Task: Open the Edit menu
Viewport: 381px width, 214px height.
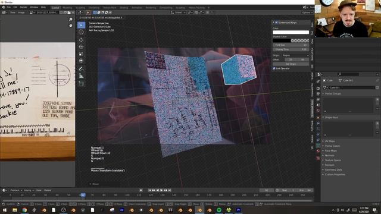Action: (x=15, y=7)
